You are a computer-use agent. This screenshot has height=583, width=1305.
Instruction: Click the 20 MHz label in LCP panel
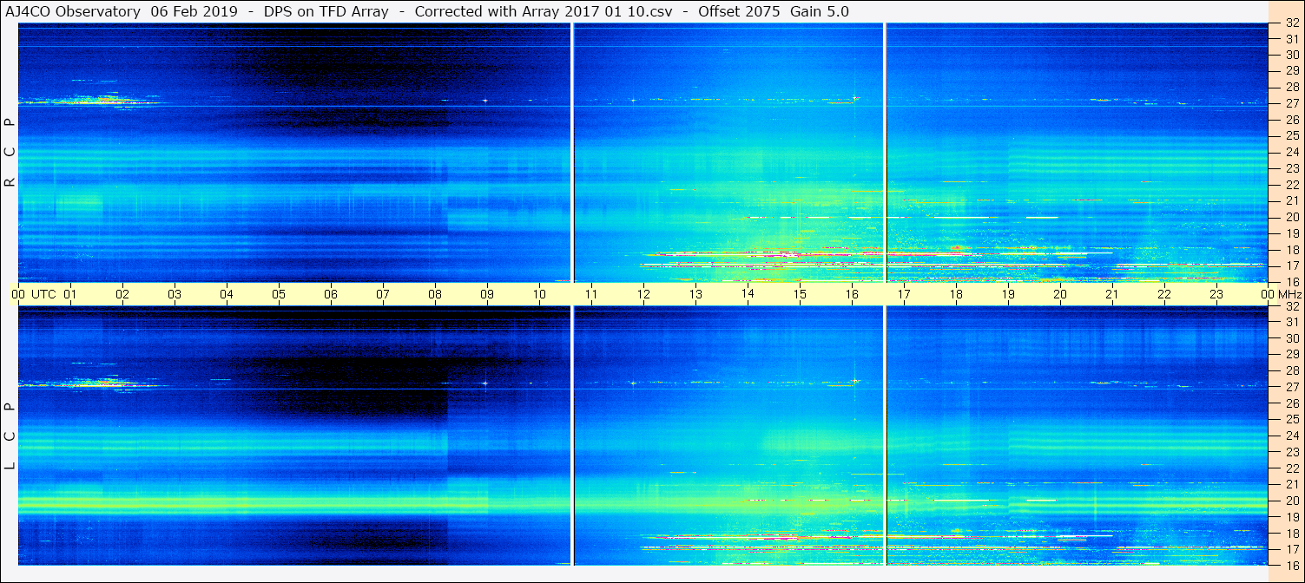click(x=1291, y=501)
